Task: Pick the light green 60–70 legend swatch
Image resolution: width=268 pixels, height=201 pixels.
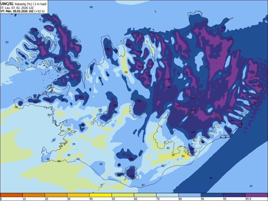Action: tap(145, 195)
